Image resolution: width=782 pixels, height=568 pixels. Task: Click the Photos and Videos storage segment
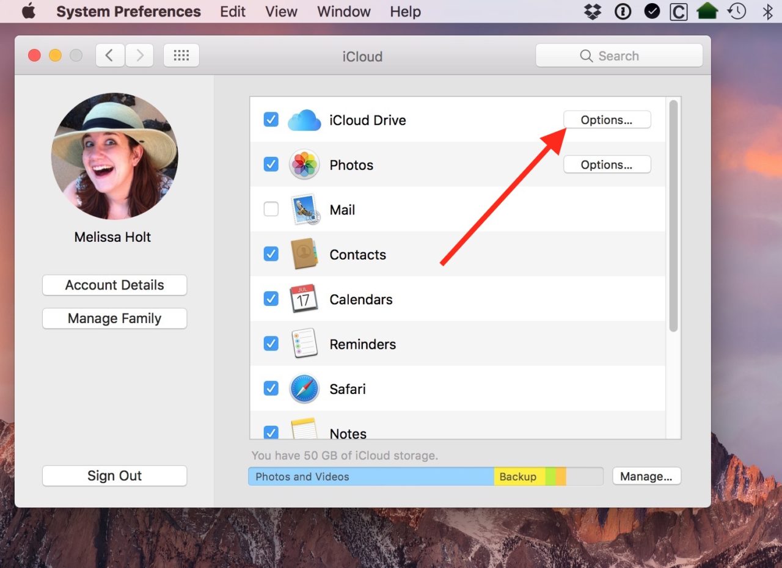(371, 477)
